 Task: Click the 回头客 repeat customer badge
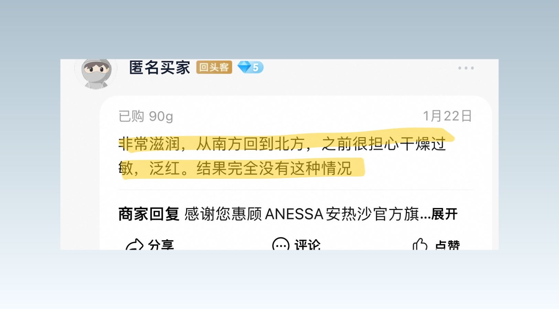pos(214,67)
